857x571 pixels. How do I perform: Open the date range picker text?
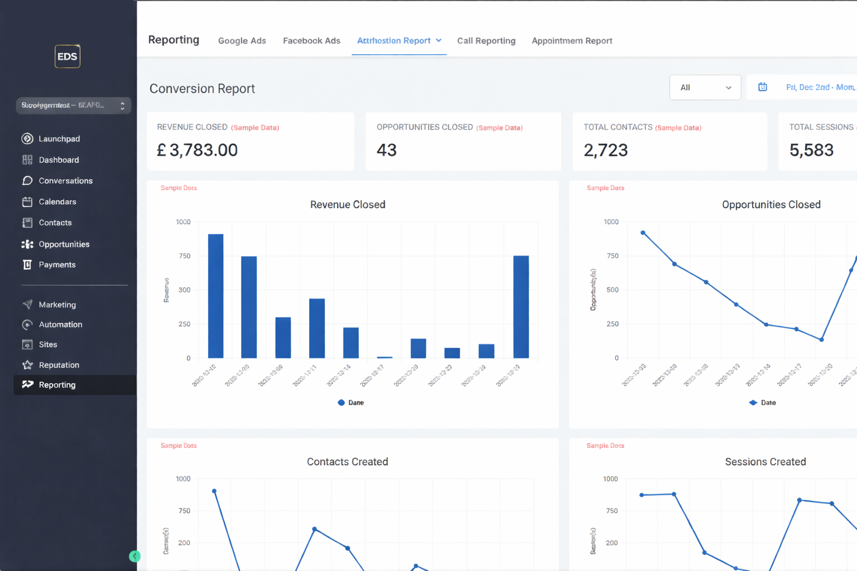tap(819, 88)
